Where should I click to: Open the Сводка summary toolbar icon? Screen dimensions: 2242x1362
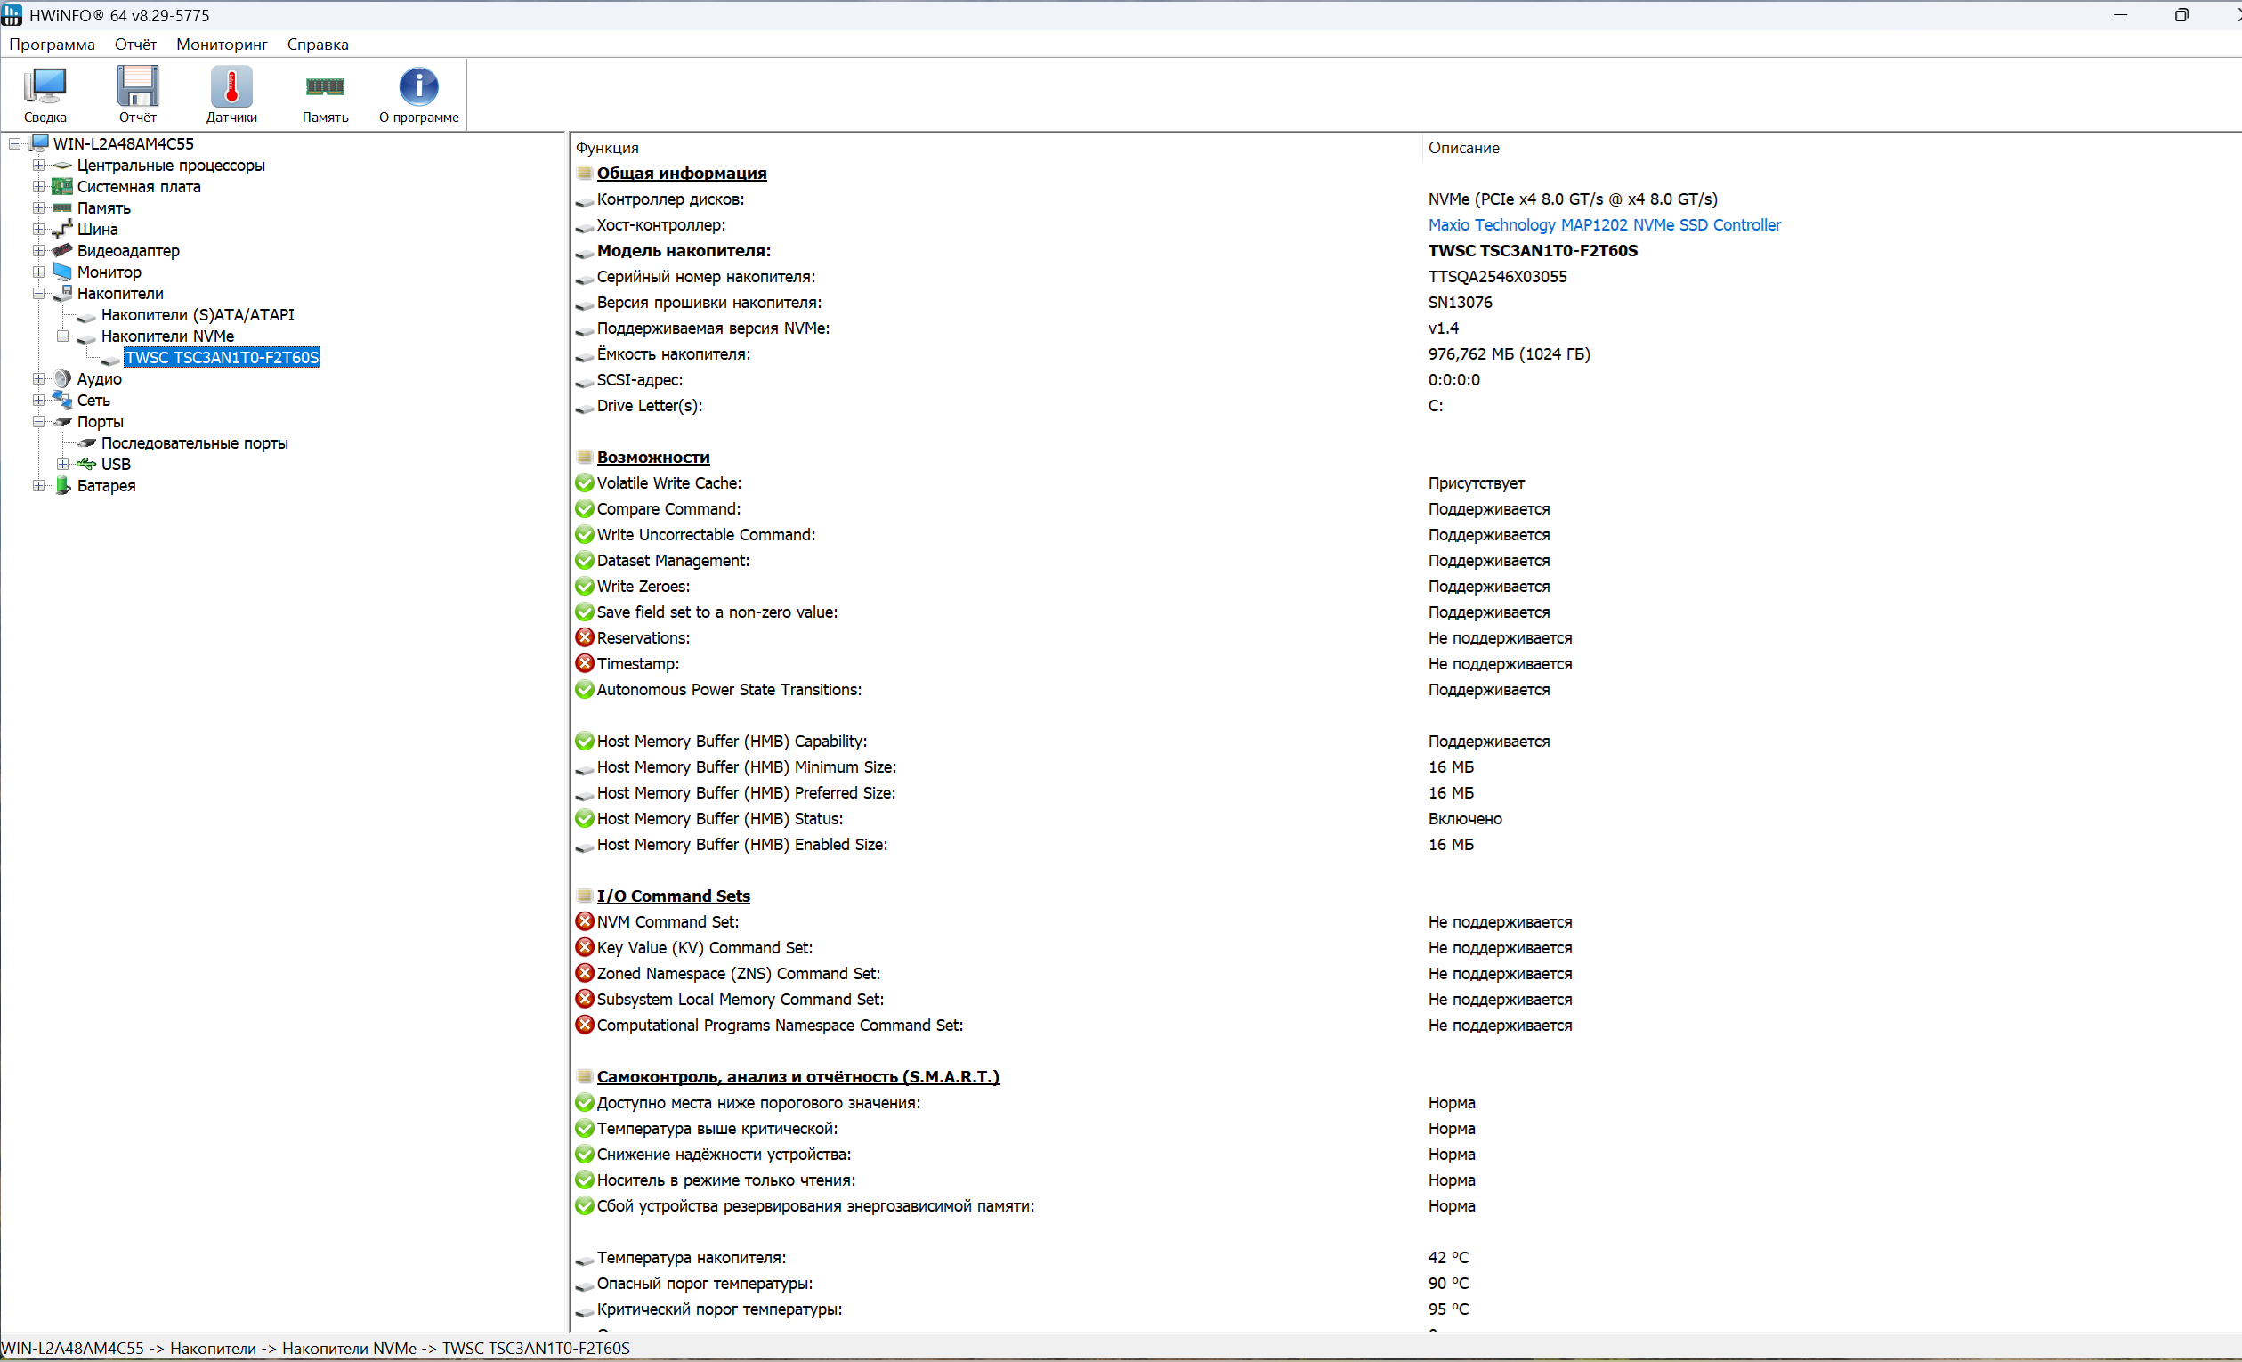coord(45,87)
